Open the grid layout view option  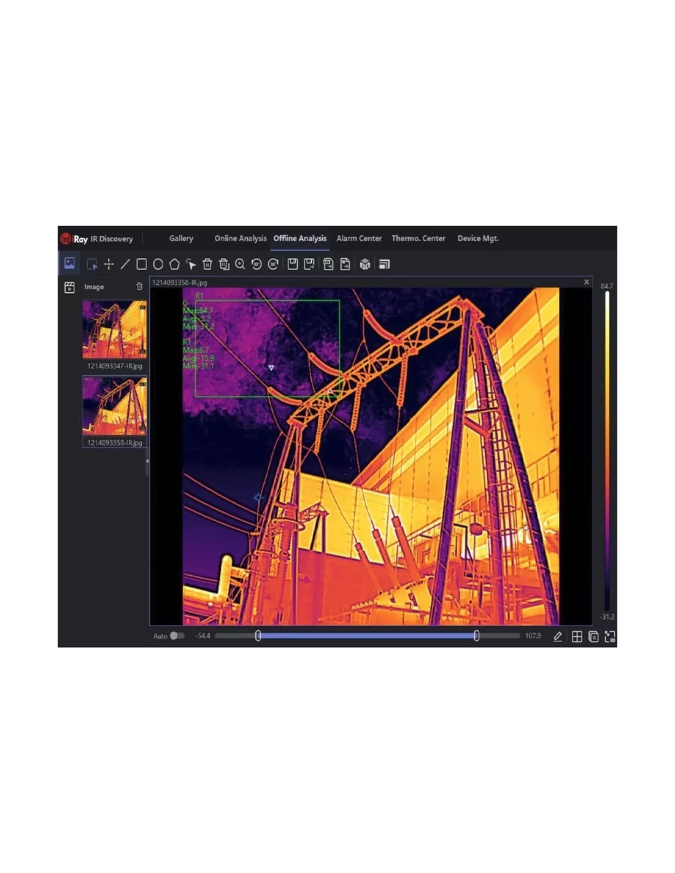point(577,637)
